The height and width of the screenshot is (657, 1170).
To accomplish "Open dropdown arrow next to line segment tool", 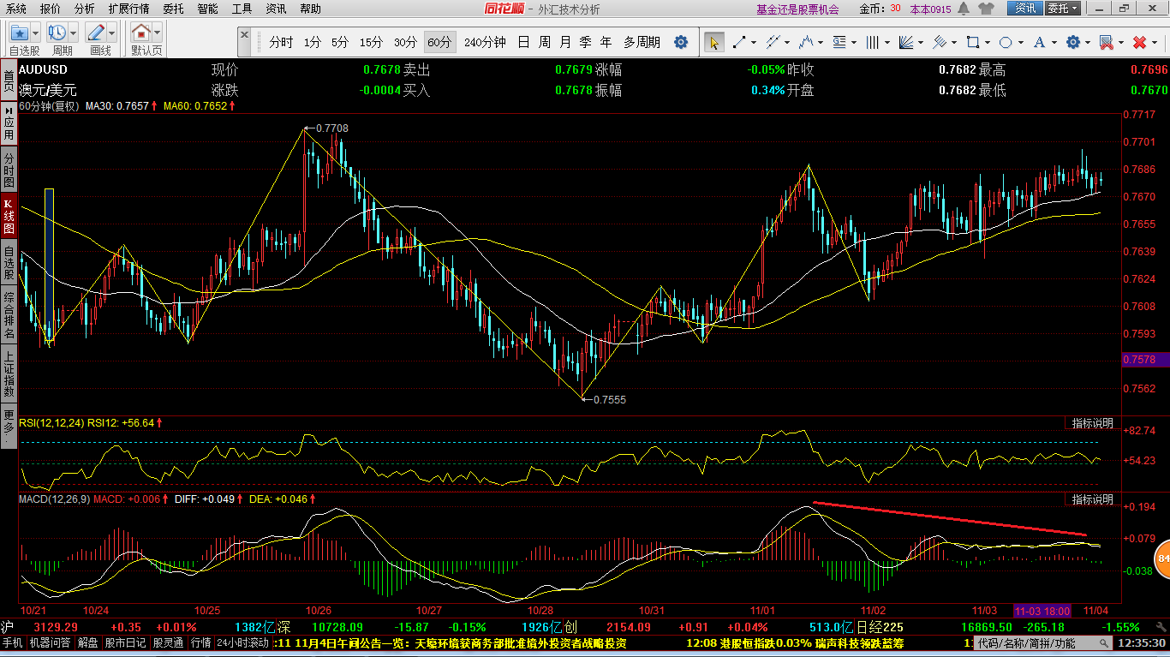I will click(754, 42).
